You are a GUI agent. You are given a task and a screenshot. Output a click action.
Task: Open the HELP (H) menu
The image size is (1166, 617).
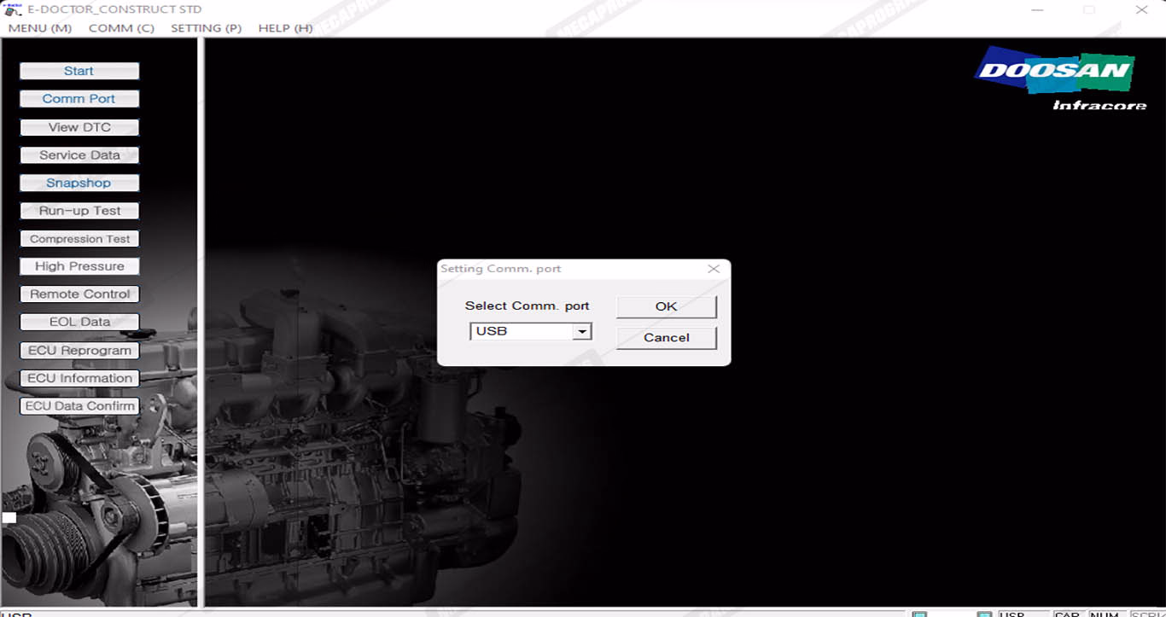285,28
